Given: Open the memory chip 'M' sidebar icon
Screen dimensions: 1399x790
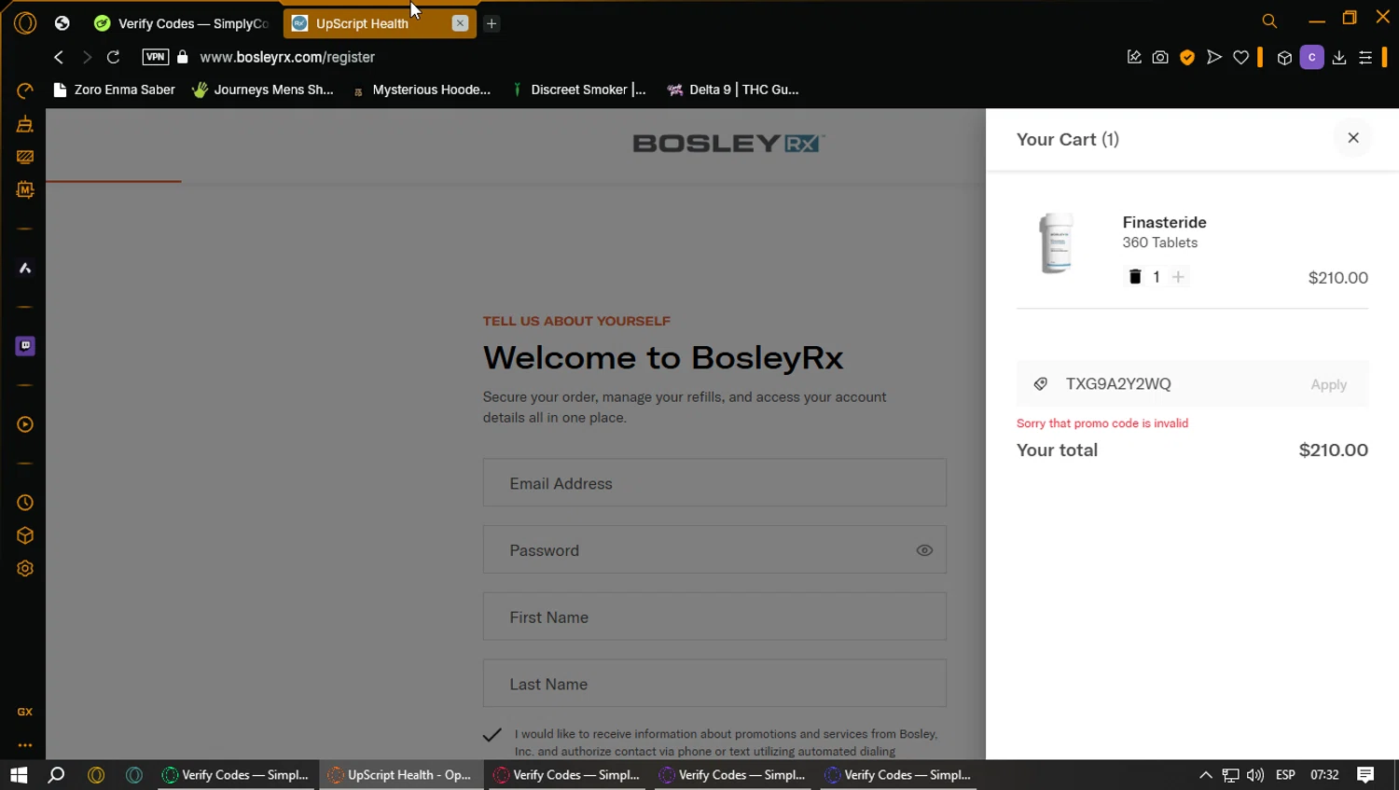Looking at the screenshot, I should click(25, 189).
